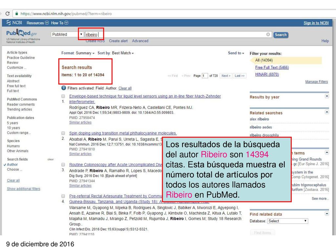Screen dimensions: 336x252
Task: Open the Format Summary dropdown
Action: point(78,53)
